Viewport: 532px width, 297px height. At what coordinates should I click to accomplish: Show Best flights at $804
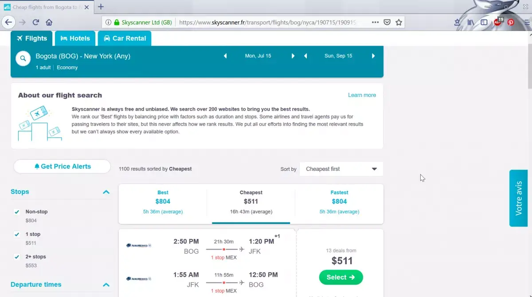click(x=163, y=203)
